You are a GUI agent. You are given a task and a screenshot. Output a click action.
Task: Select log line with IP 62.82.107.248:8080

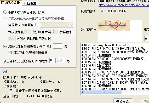coord(115,76)
